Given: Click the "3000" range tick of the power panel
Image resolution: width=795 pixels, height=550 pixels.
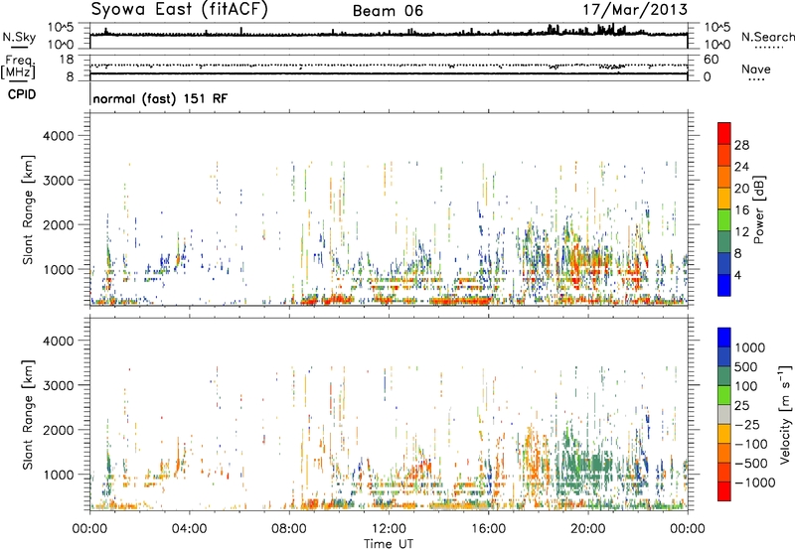Looking at the screenshot, I should click(x=58, y=181).
